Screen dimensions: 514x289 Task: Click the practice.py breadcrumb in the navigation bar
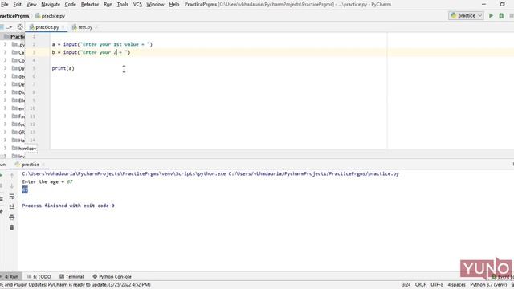point(50,16)
